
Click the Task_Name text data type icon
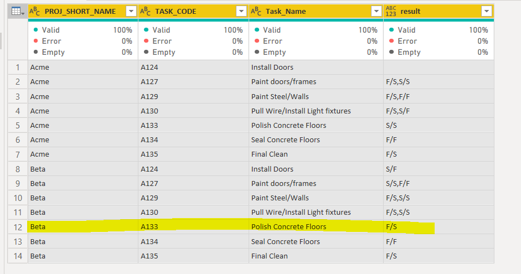point(256,11)
